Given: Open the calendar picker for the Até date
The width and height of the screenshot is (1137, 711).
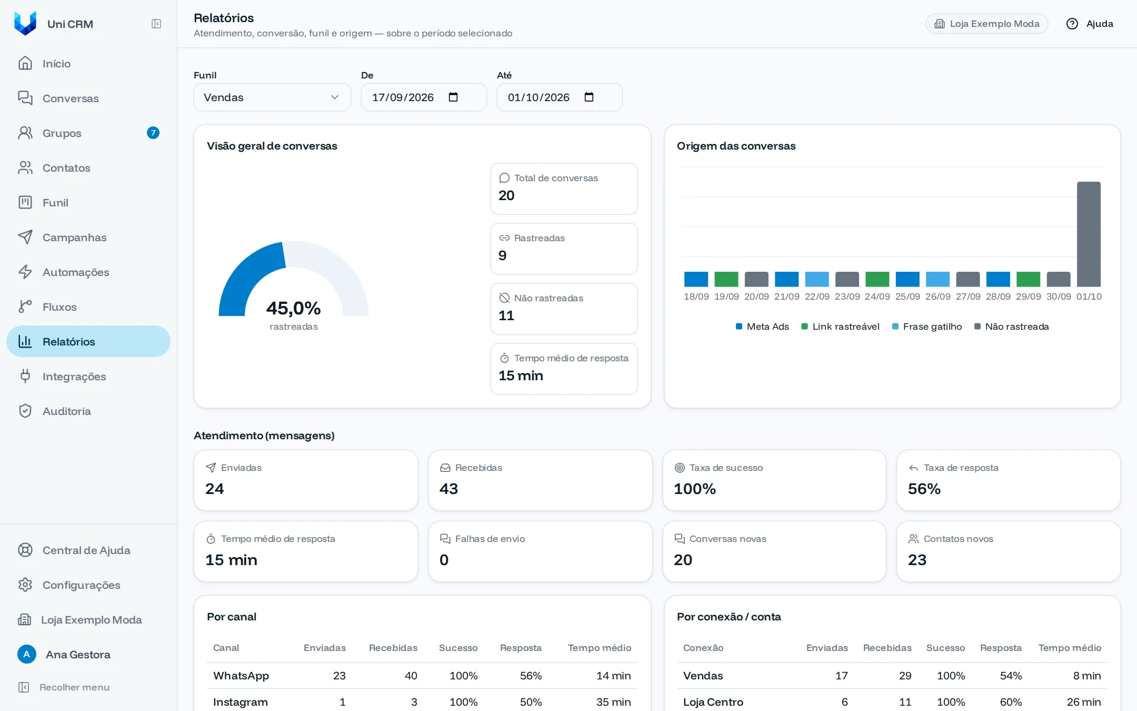Looking at the screenshot, I should tap(589, 97).
